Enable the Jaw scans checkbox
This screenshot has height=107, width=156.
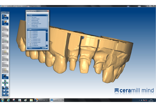coord(30,17)
